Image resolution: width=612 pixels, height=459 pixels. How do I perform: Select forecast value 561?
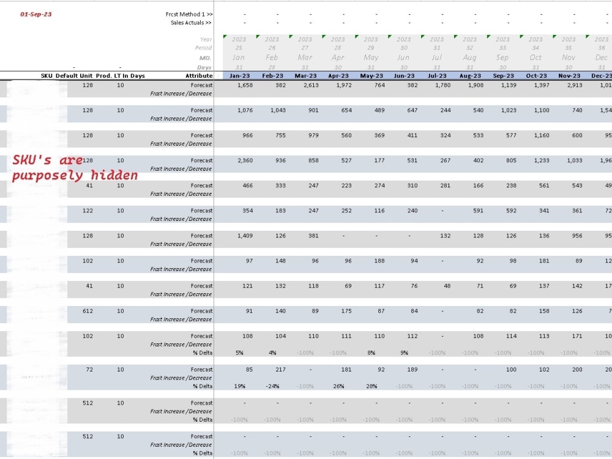click(544, 185)
